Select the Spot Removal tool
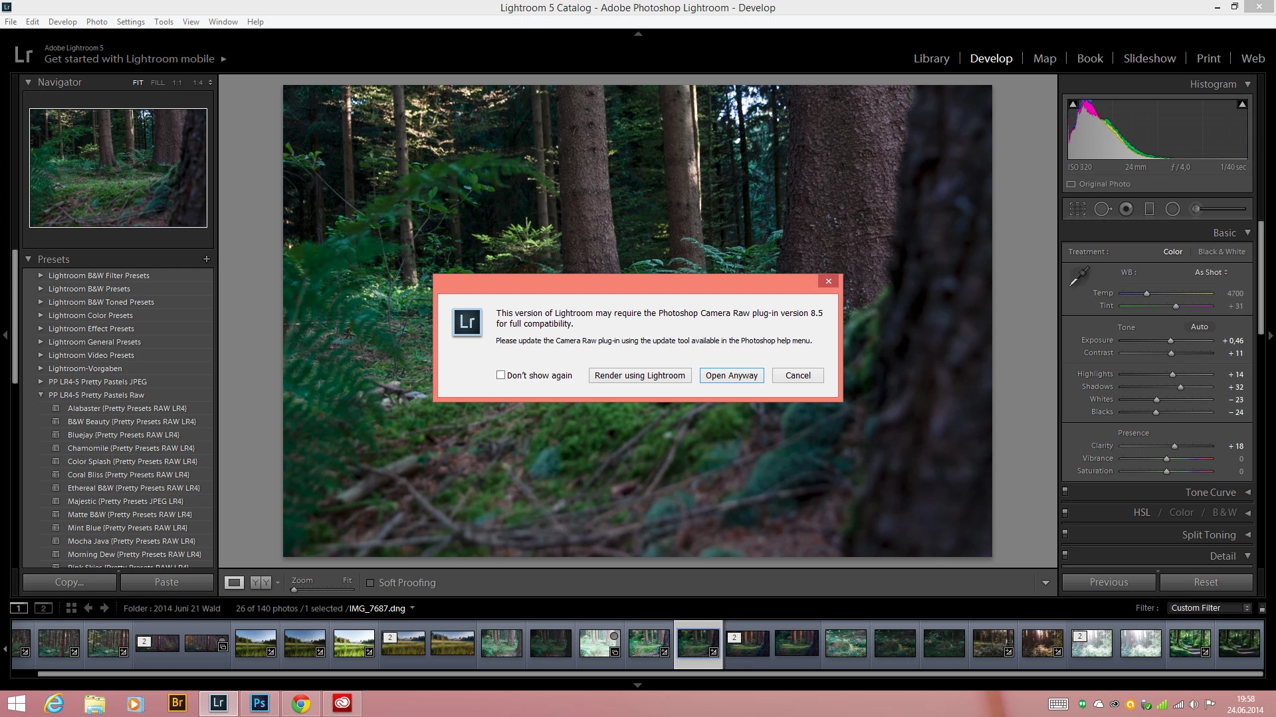This screenshot has height=717, width=1276. [x=1102, y=209]
